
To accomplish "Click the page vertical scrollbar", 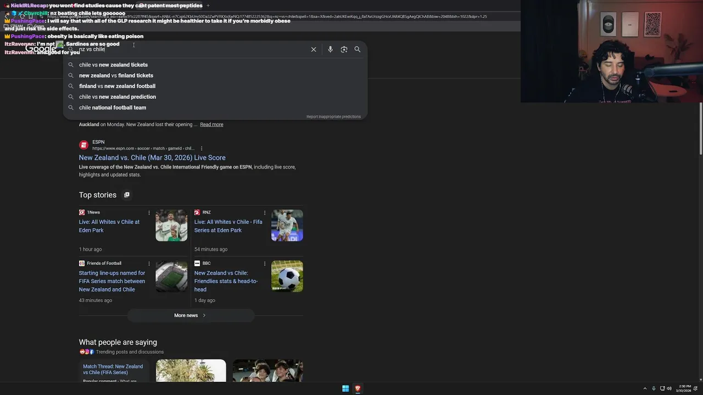I will tap(700, 129).
